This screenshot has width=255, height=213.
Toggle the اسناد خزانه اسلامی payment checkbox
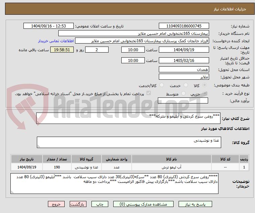pos(148,93)
